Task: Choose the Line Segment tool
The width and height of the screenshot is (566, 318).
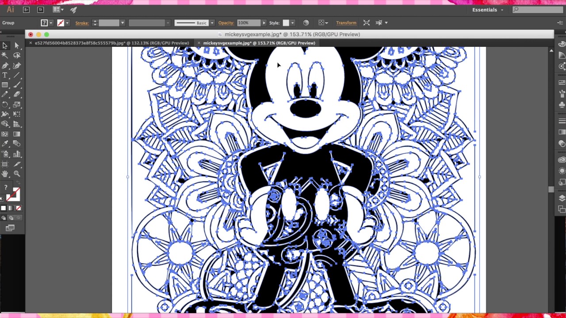Action: click(x=17, y=75)
